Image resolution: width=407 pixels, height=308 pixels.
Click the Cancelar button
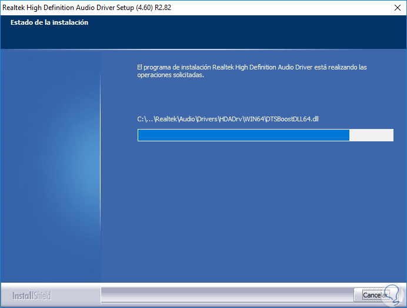point(376,295)
